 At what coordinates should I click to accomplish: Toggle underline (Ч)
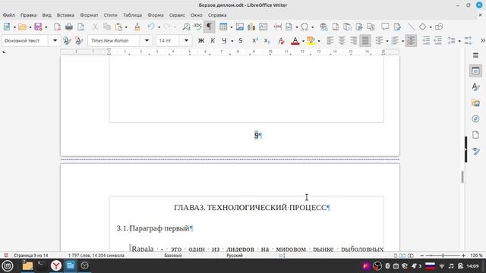point(224,40)
